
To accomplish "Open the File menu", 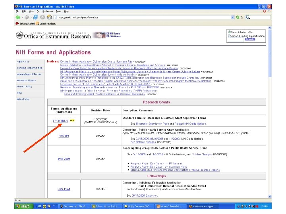I will pos(17,11).
